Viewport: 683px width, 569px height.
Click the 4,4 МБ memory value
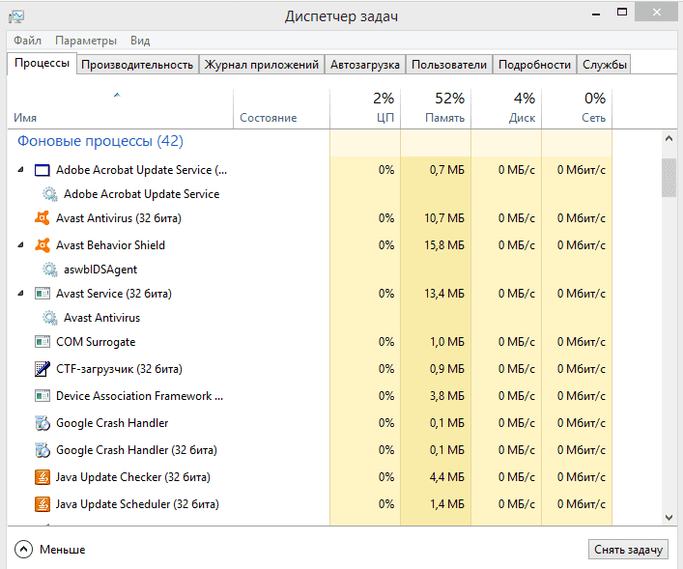[x=447, y=476]
